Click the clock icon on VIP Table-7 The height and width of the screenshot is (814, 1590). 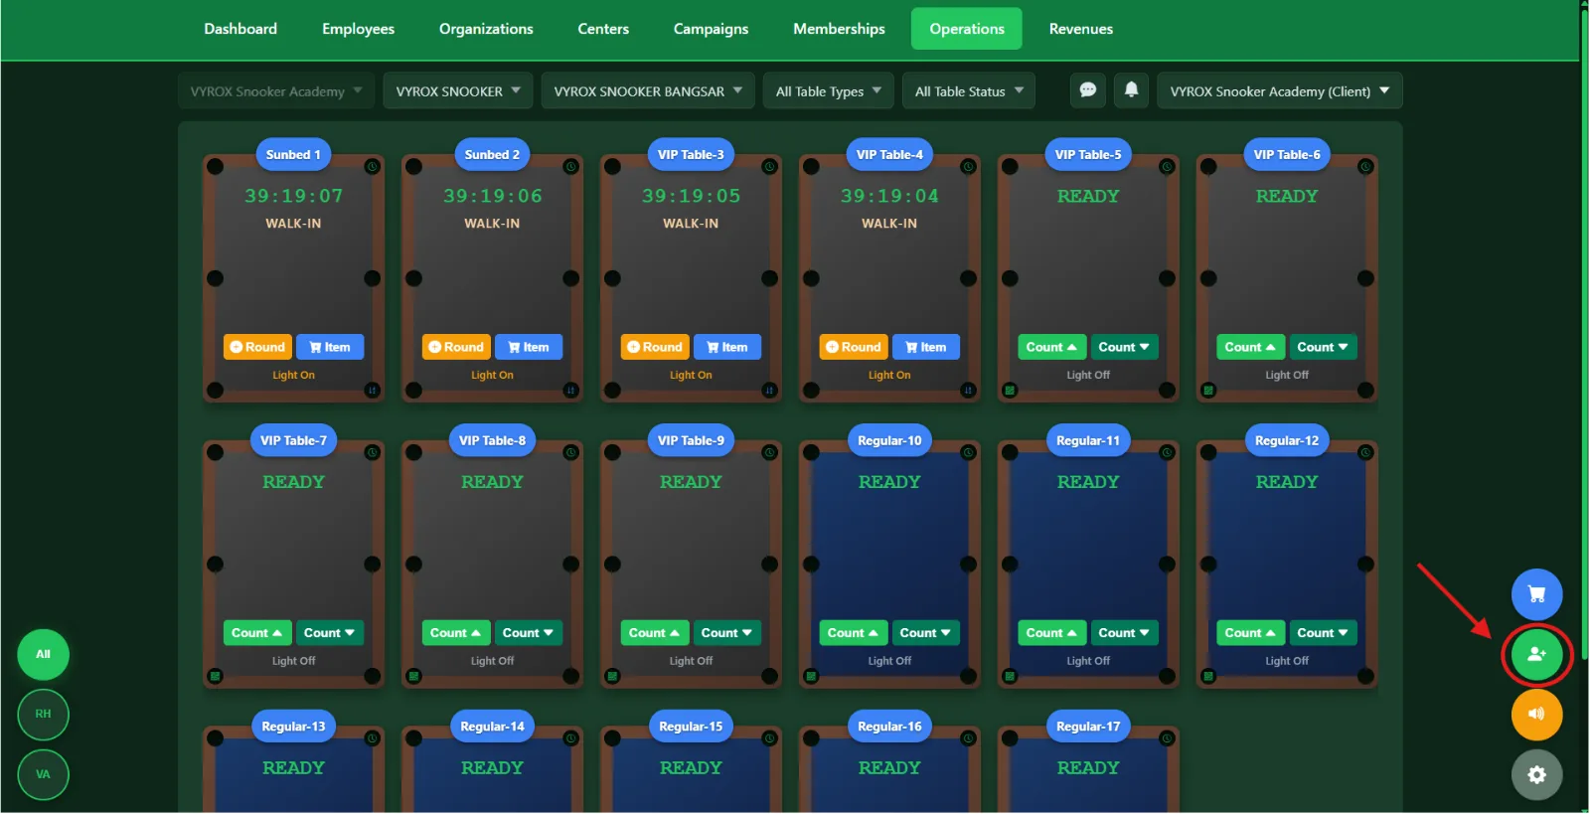point(372,452)
